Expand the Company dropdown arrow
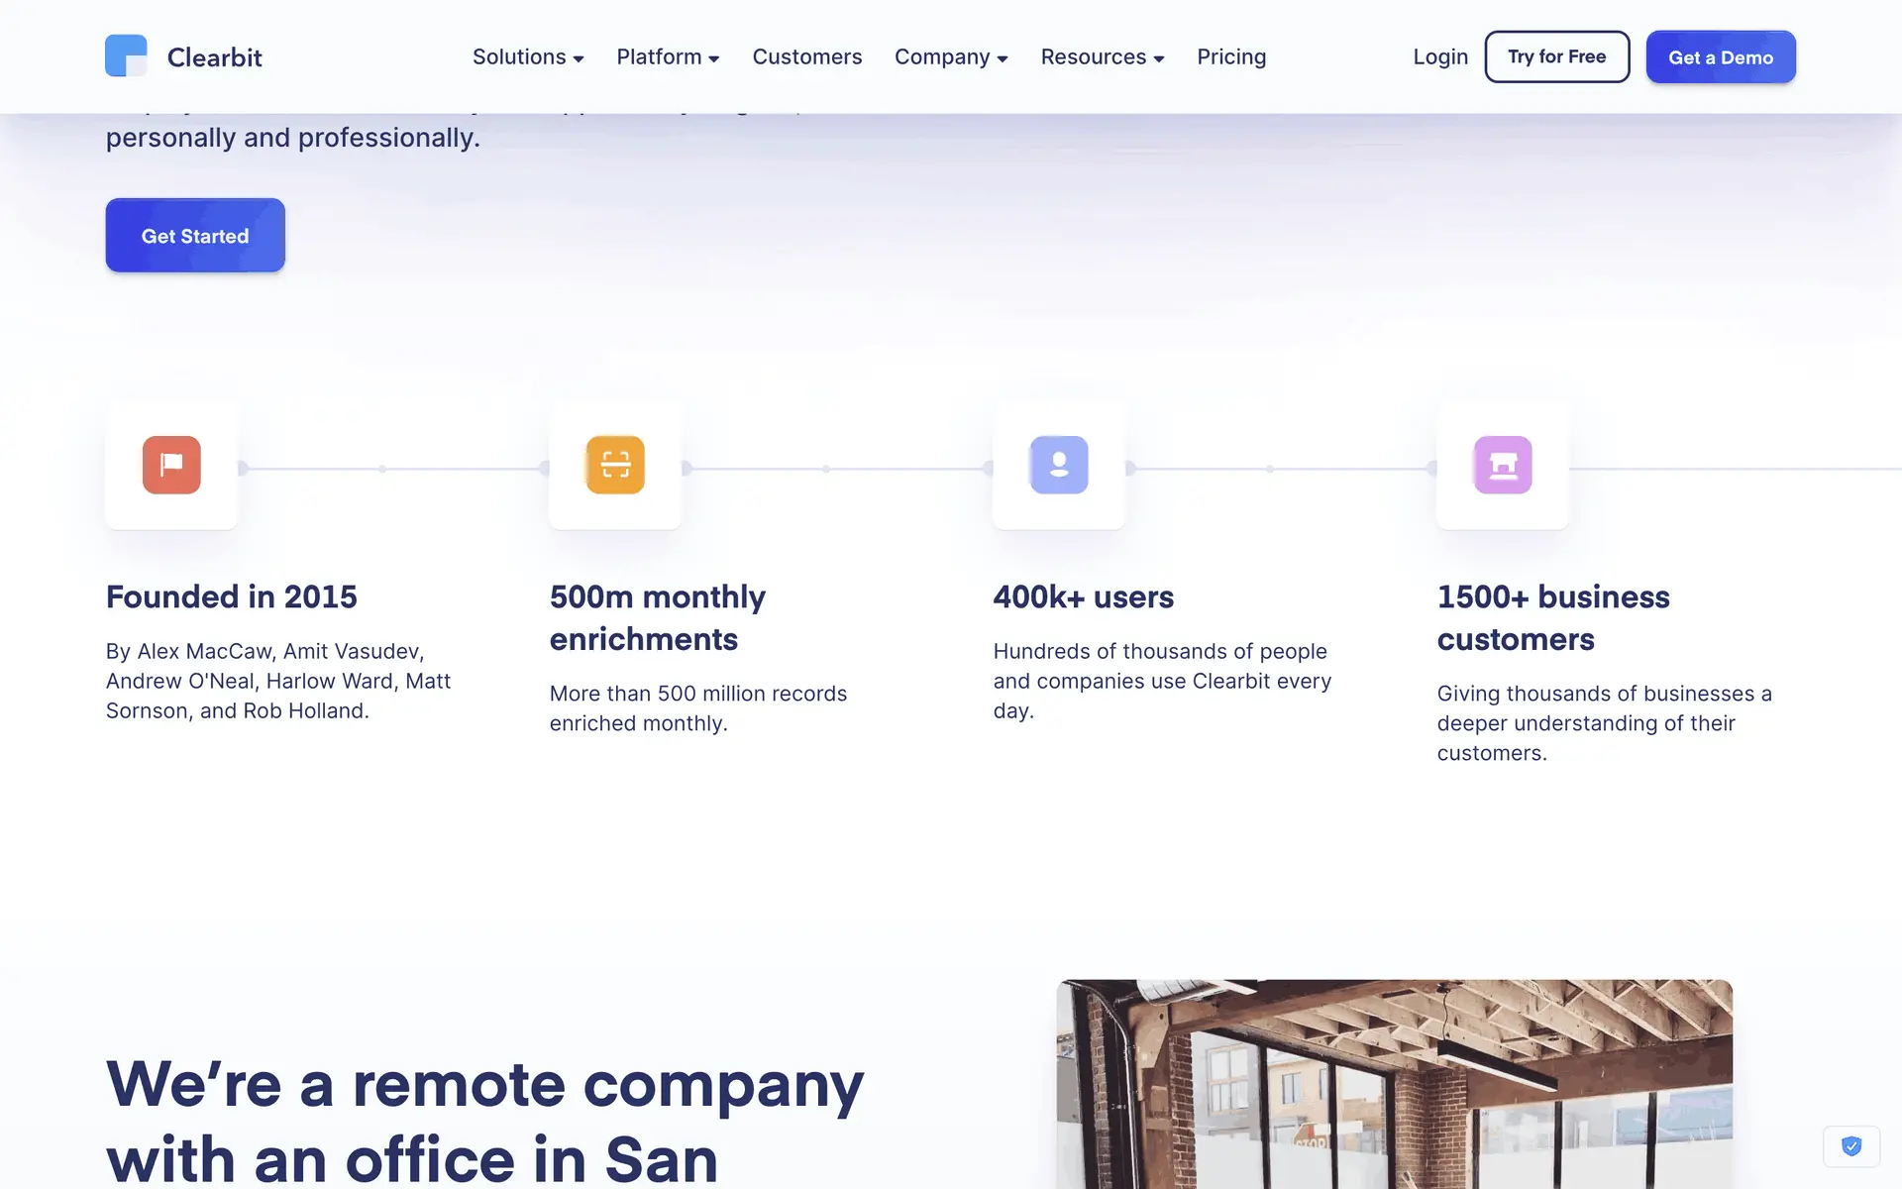Screen dimensions: 1902x1189 point(1002,58)
